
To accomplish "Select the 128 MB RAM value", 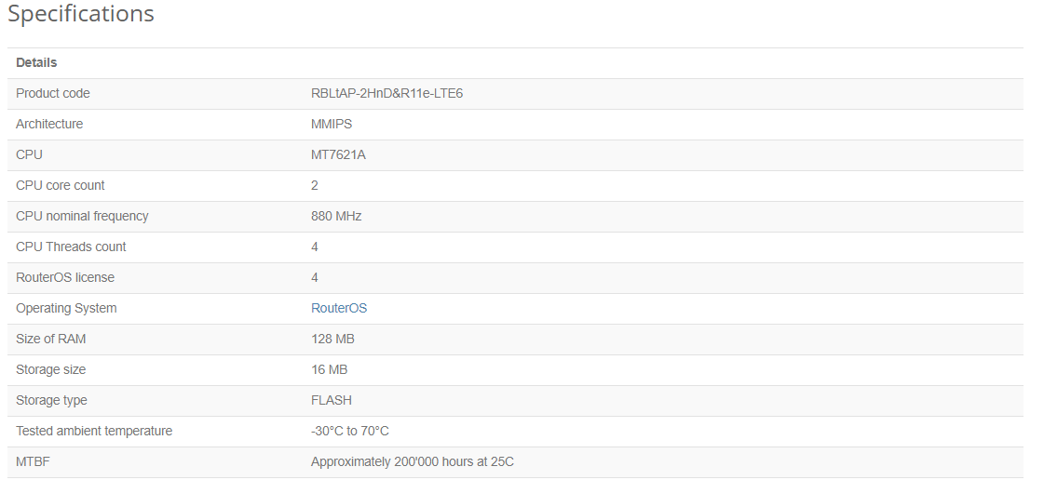I will [332, 339].
